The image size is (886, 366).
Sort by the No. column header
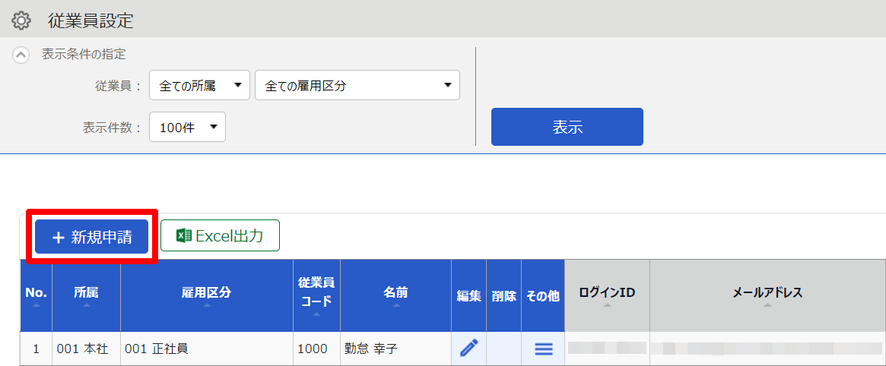pos(37,295)
